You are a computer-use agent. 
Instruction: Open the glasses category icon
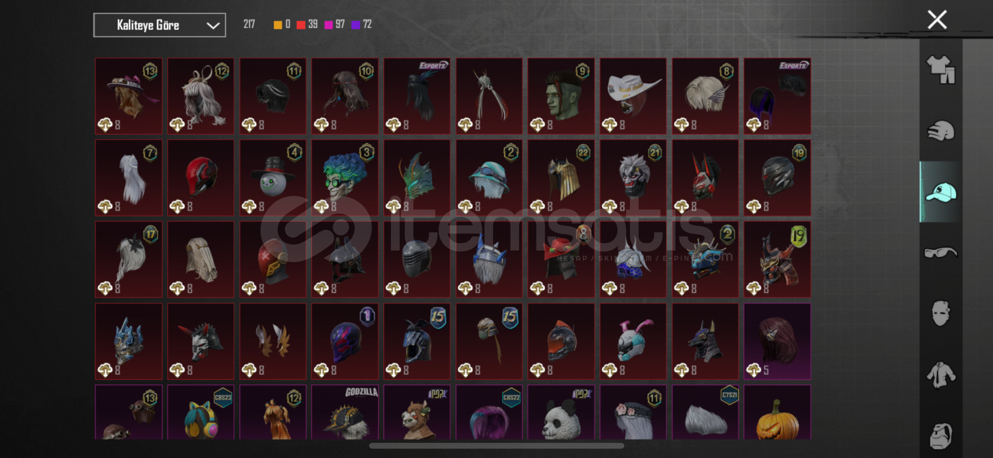[940, 253]
